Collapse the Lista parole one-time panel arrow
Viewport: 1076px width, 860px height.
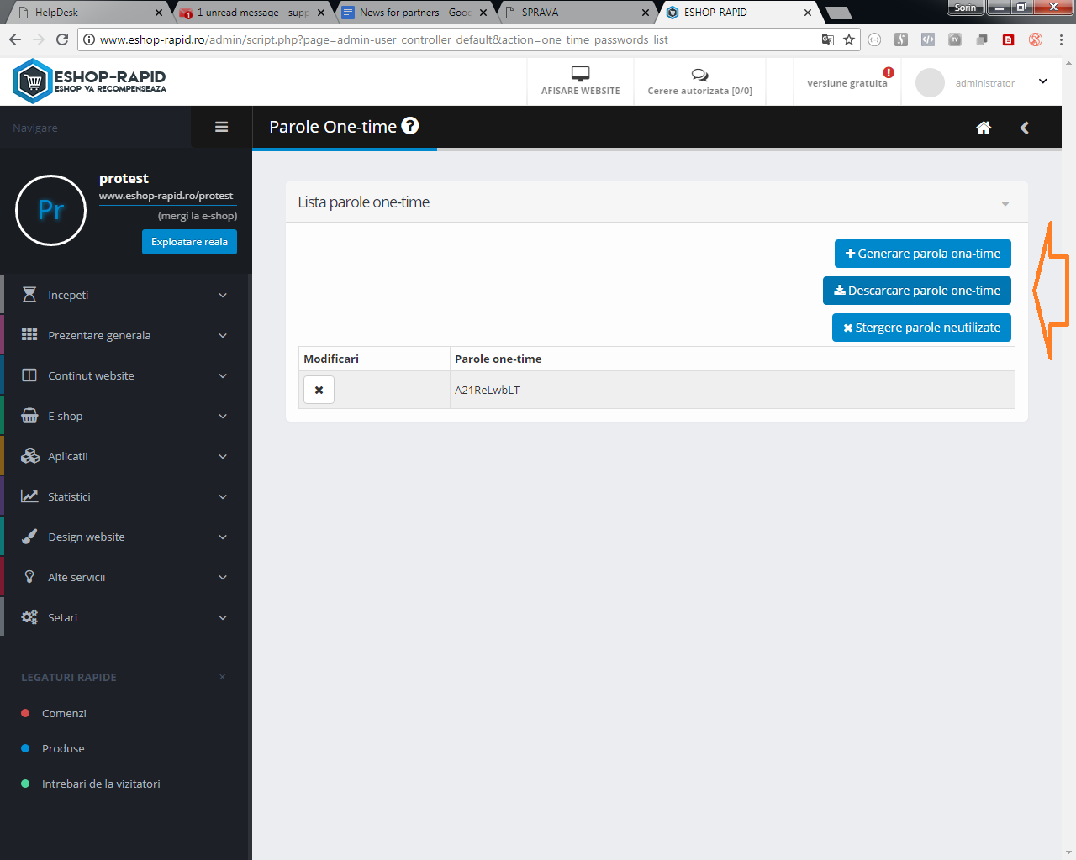1005,204
